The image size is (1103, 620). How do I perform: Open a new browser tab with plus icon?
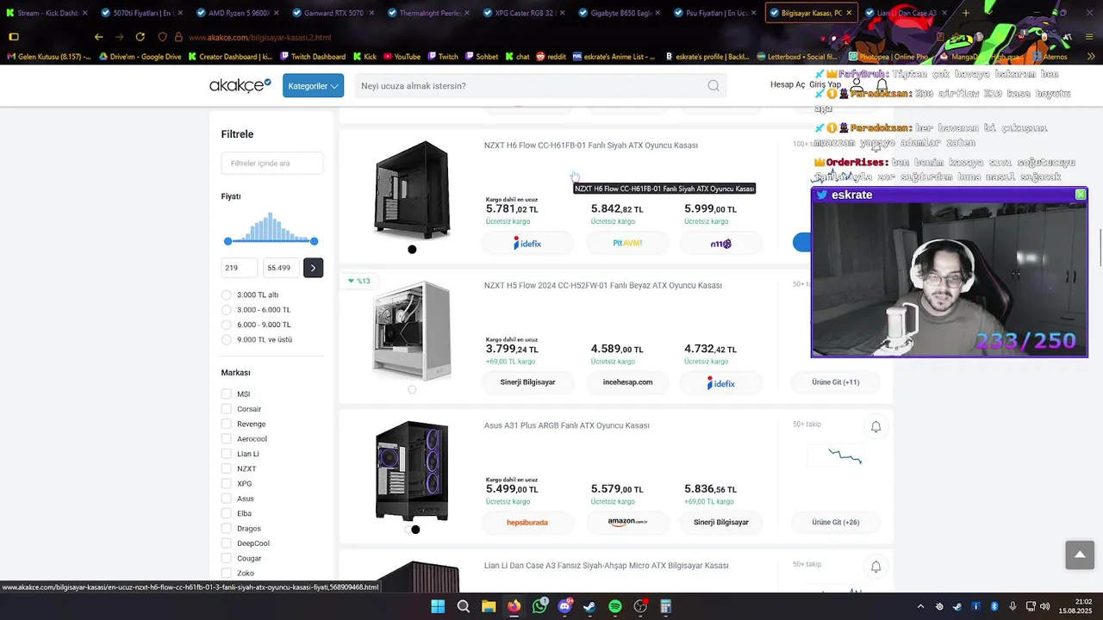click(x=965, y=13)
